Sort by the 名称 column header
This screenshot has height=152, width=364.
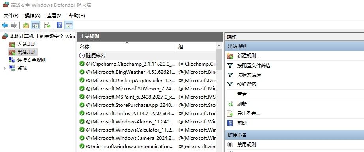tap(126, 46)
